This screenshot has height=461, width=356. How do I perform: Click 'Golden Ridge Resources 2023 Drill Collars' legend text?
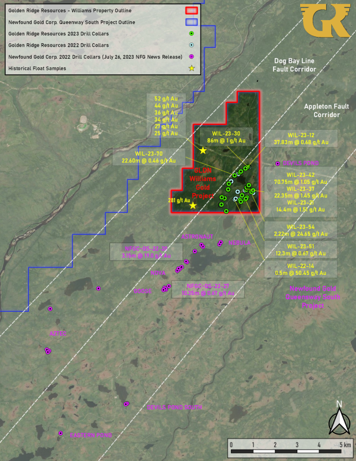coord(59,33)
